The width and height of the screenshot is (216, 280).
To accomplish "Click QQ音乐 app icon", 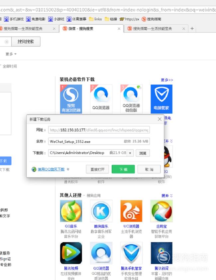I will pyautogui.click(x=71, y=211).
